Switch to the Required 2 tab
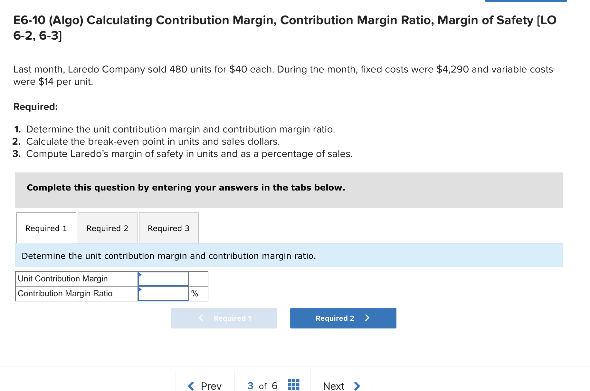This screenshot has width=590, height=391. pyautogui.click(x=107, y=228)
